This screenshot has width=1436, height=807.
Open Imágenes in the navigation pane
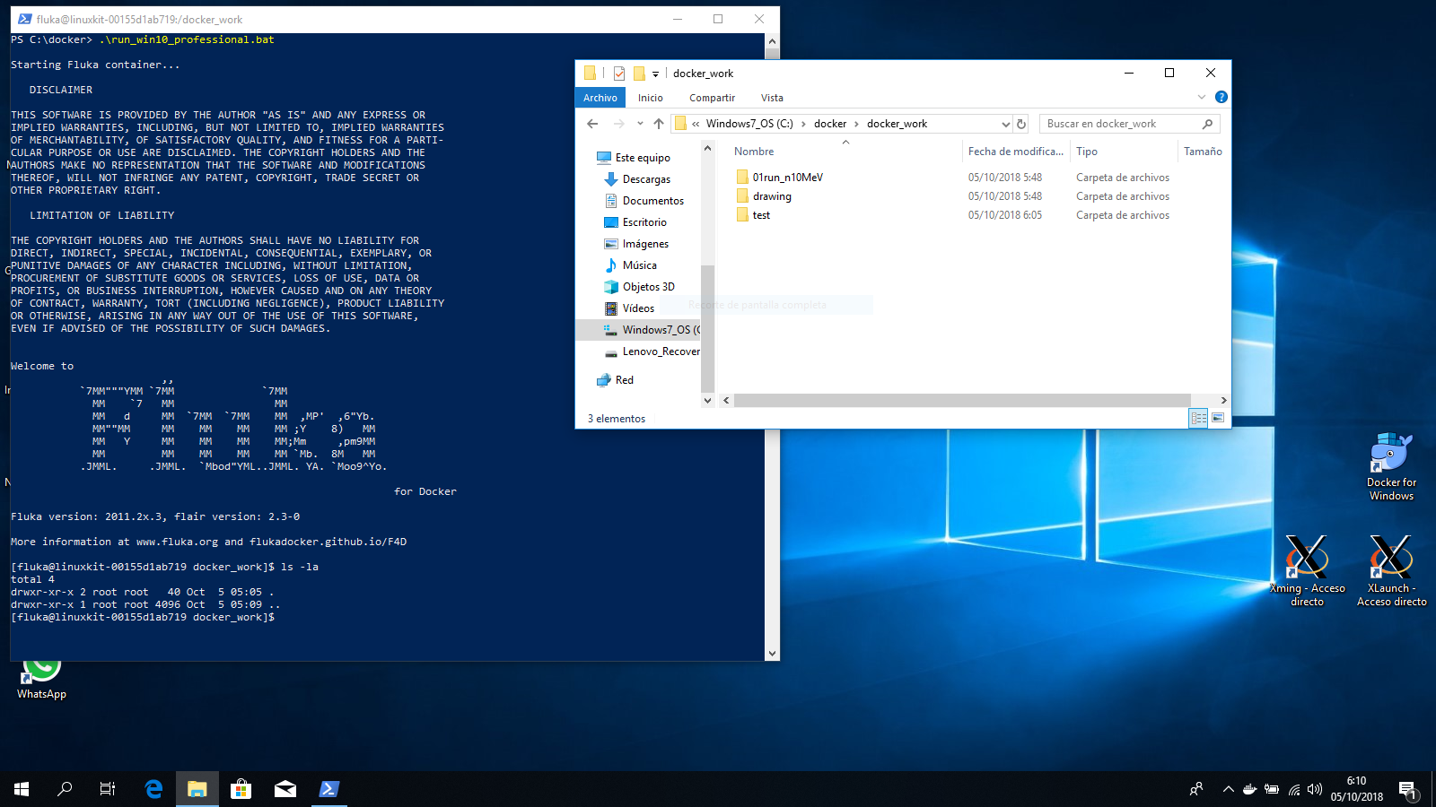[x=645, y=244]
